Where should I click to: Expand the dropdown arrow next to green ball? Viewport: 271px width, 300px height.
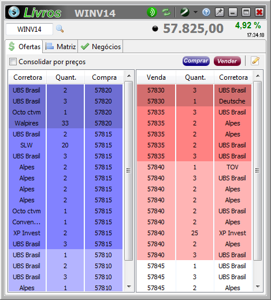(195, 12)
